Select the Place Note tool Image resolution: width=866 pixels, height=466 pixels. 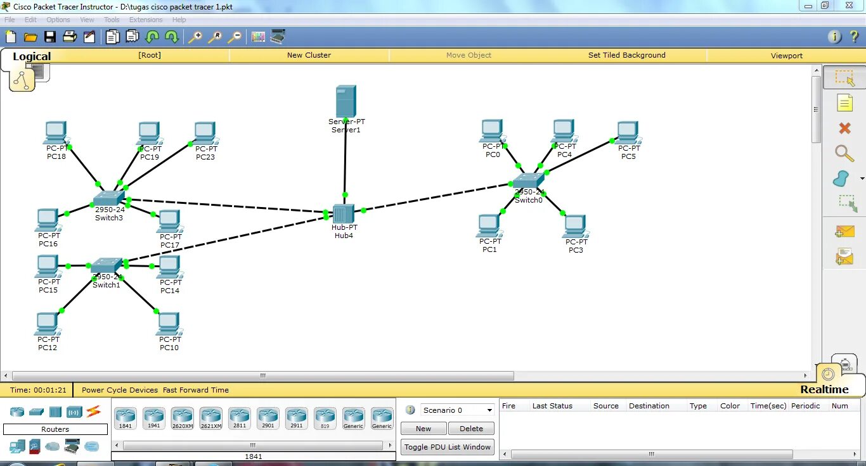844,103
